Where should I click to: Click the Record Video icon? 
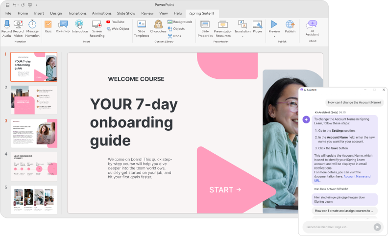(x=19, y=24)
